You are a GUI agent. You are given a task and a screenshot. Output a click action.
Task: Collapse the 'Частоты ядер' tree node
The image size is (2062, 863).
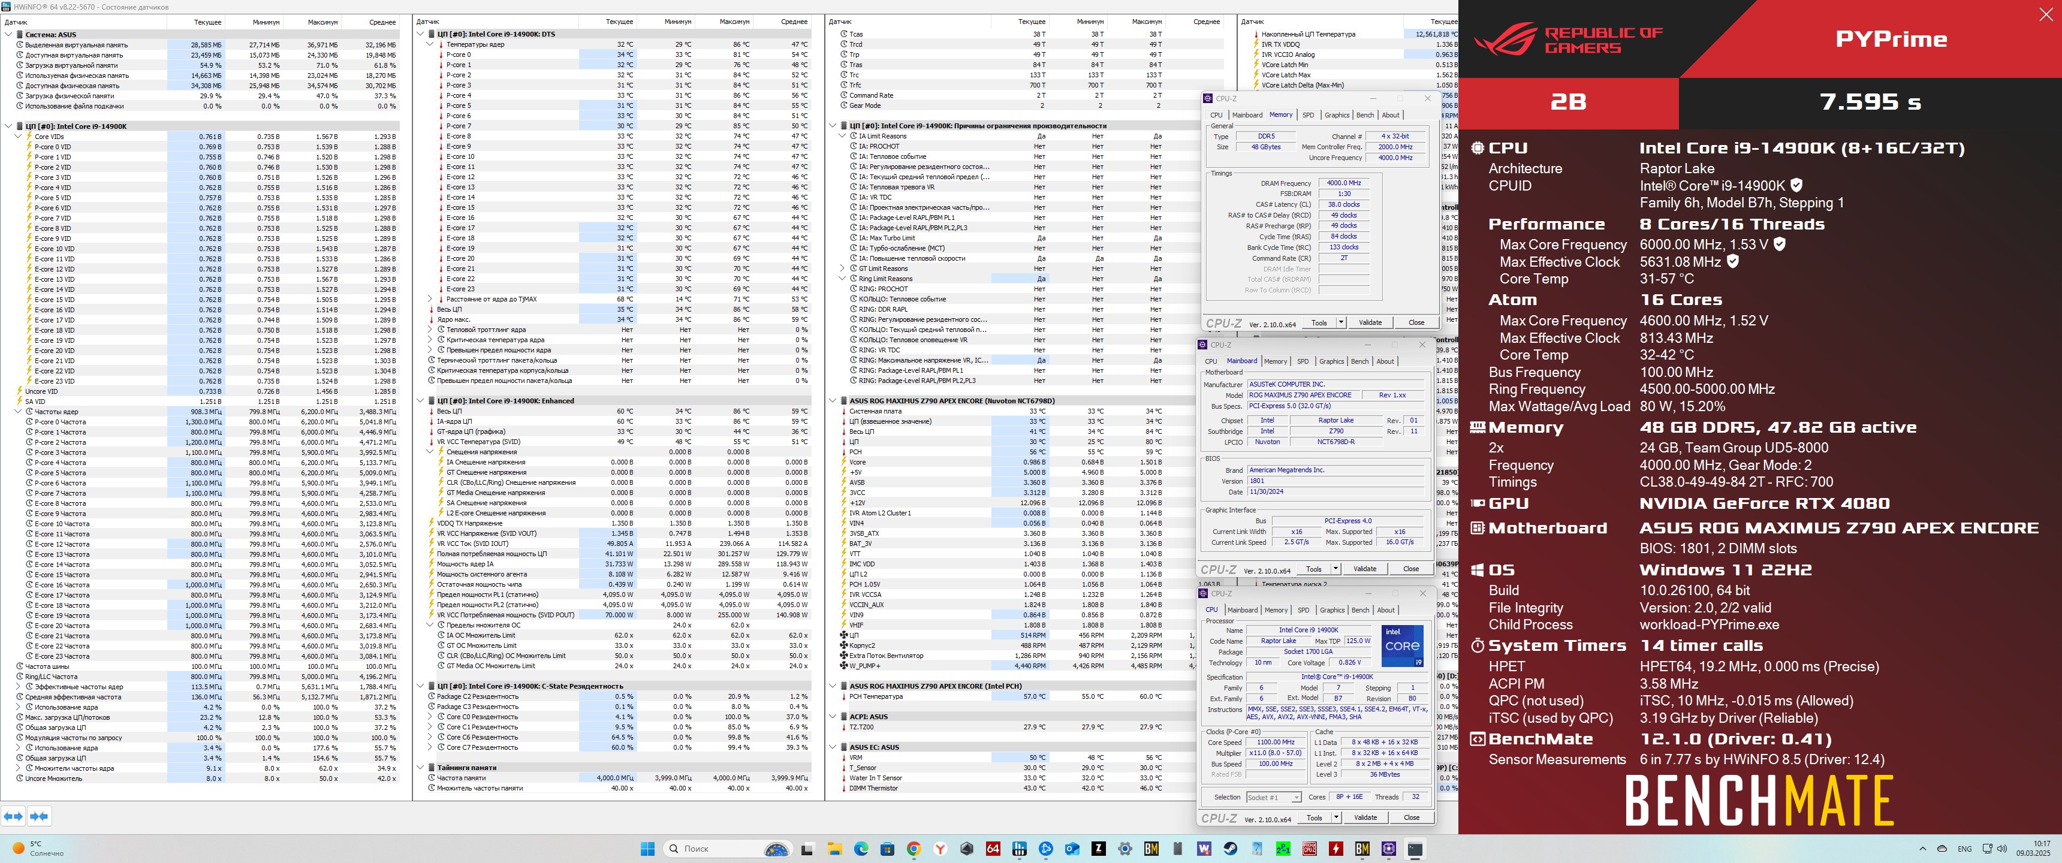pos(19,412)
